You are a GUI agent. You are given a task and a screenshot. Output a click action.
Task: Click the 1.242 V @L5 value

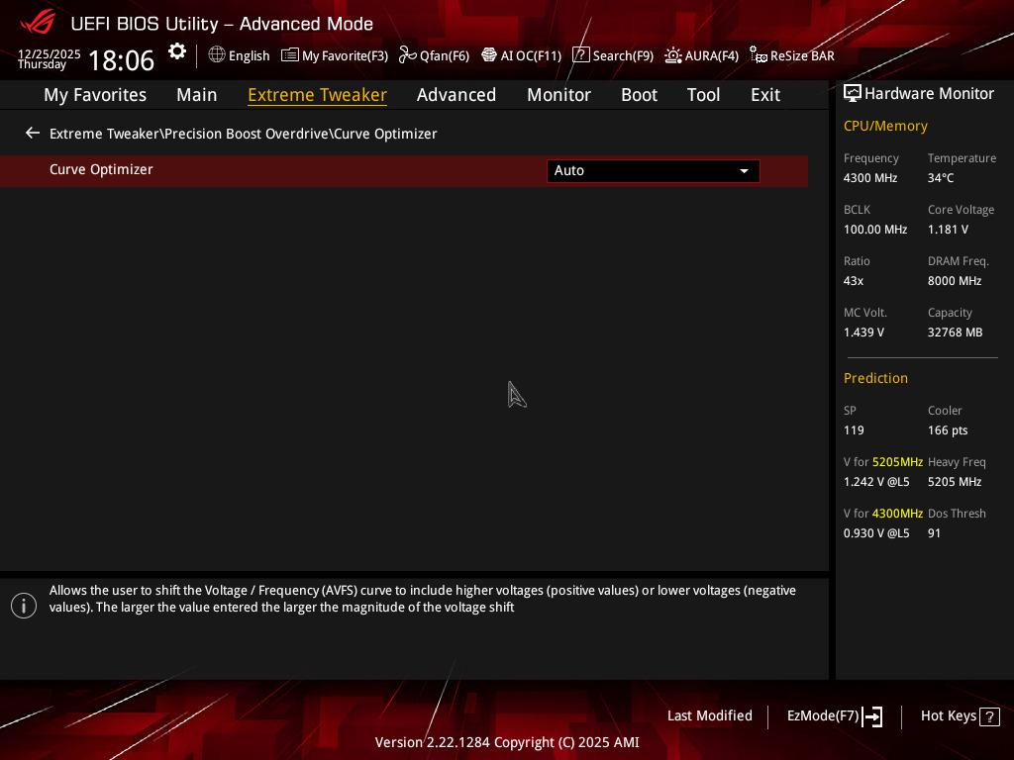coord(876,482)
